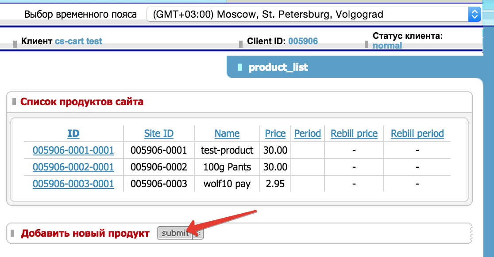Click the normal client status link
494x257 pixels.
coord(387,45)
